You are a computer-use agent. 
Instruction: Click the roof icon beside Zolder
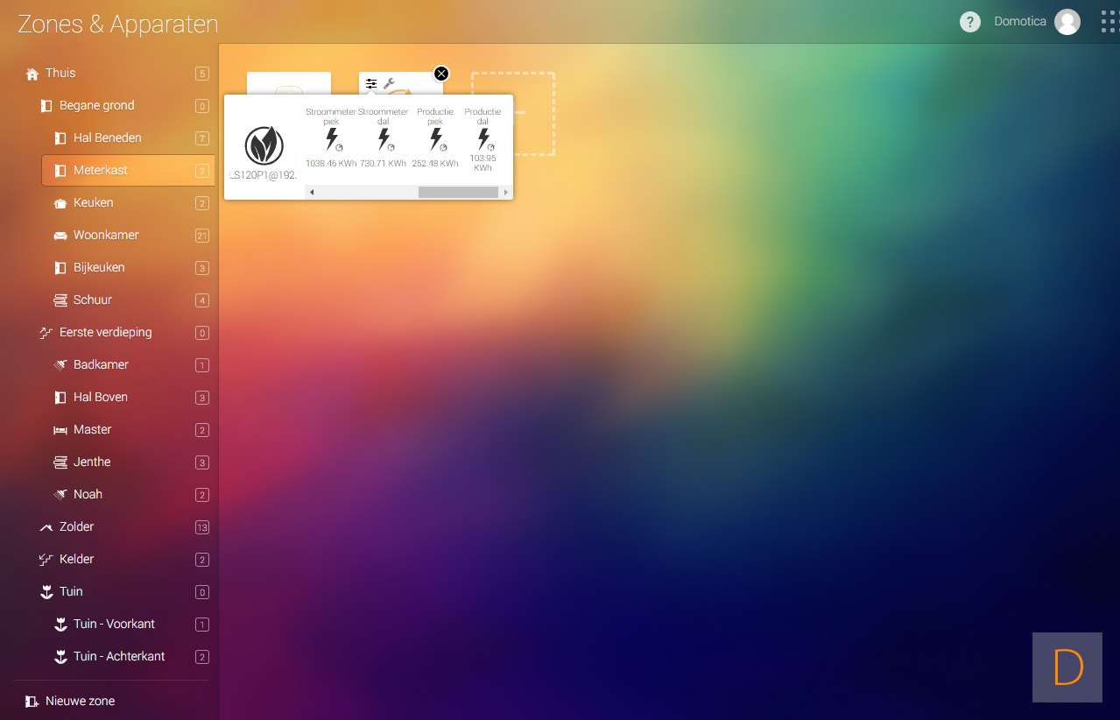coord(46,527)
